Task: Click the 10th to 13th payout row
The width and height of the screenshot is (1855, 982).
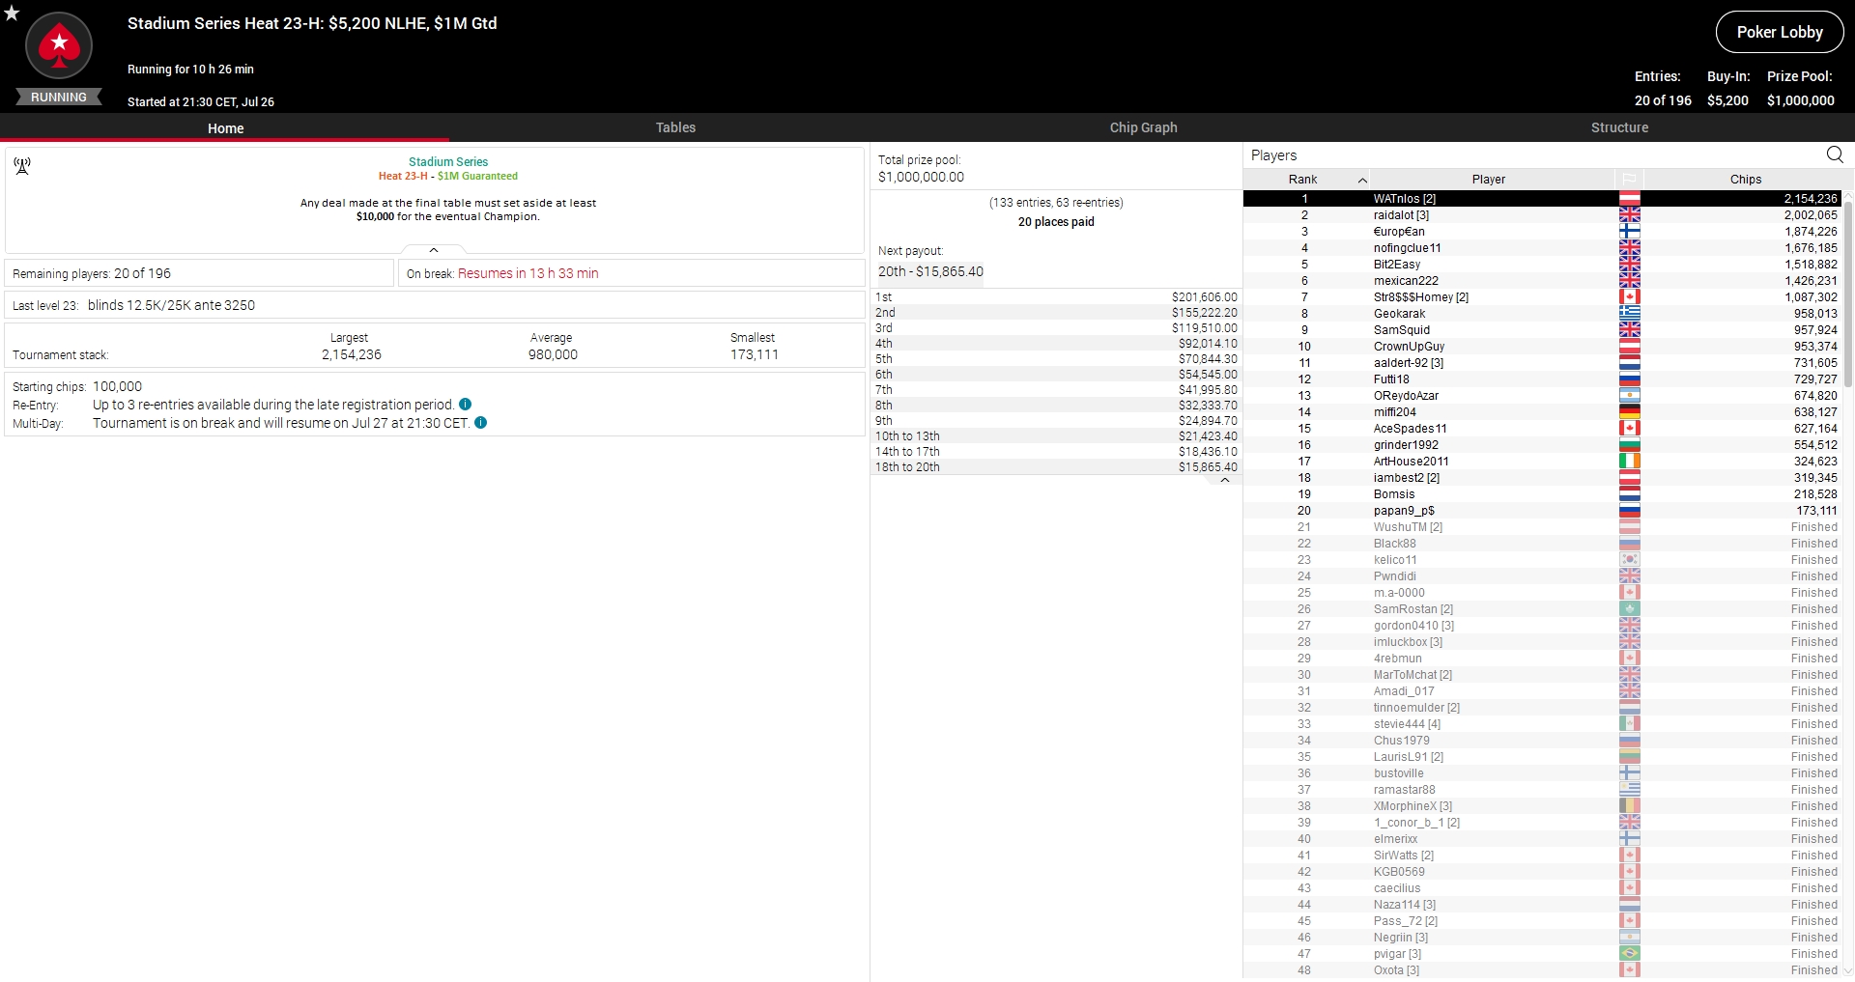Action: point(1056,436)
